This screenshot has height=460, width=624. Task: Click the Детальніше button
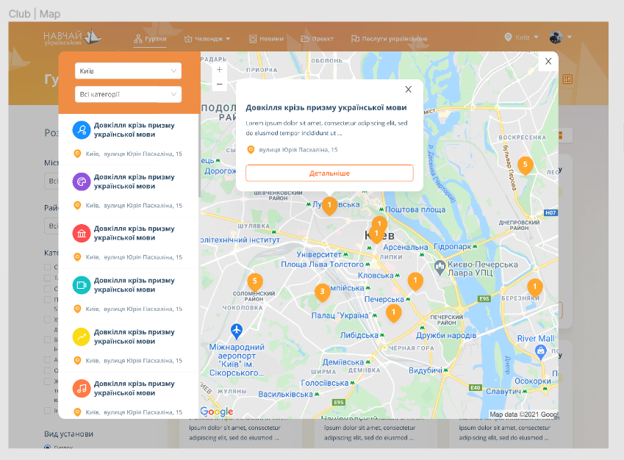point(329,173)
